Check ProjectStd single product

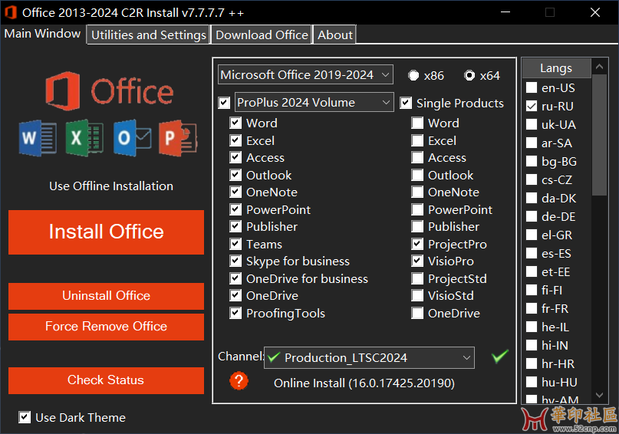(417, 278)
